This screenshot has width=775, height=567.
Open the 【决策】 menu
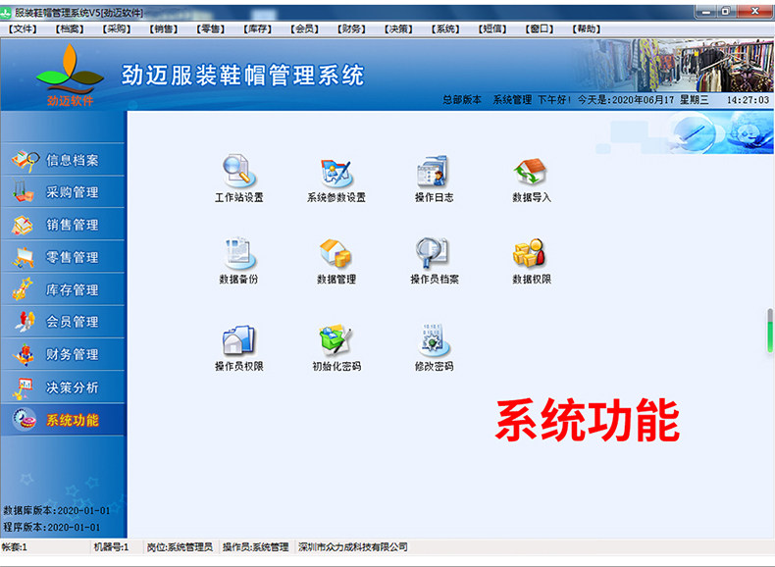398,29
